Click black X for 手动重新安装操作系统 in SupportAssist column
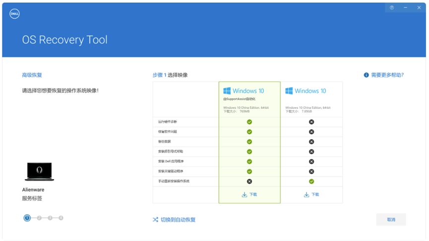The image size is (429, 241). 249,182
